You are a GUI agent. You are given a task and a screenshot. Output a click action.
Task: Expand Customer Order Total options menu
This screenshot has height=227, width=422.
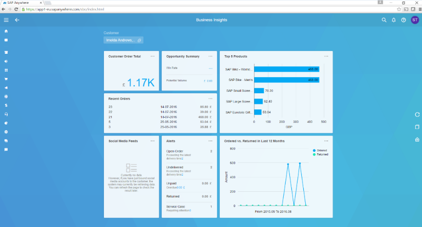point(153,56)
